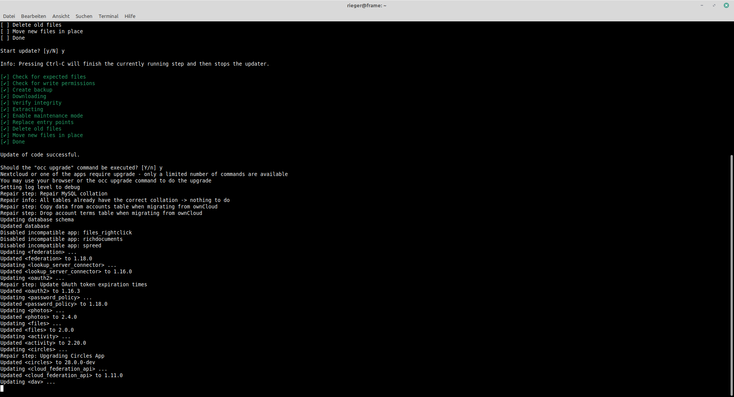734x397 pixels.
Task: Click Updated <photos> to 2.4.0
Action: (39, 317)
